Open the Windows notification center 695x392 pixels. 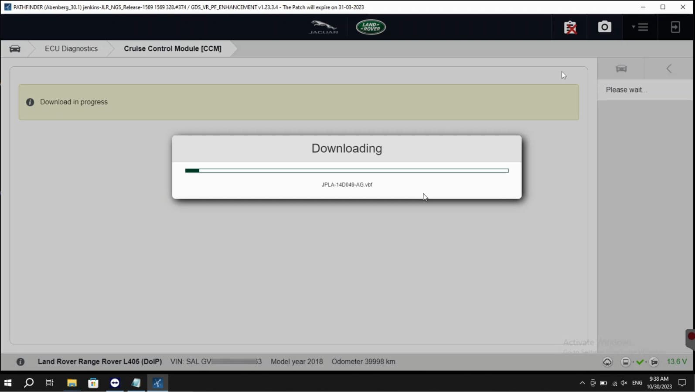pos(682,383)
